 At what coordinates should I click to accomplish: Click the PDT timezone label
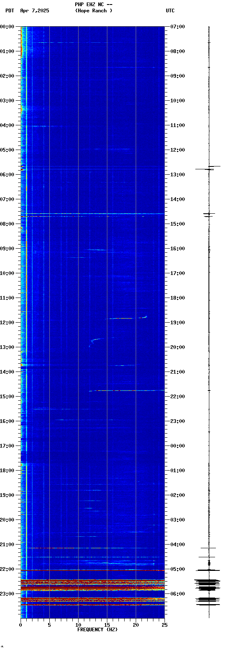click(9, 11)
